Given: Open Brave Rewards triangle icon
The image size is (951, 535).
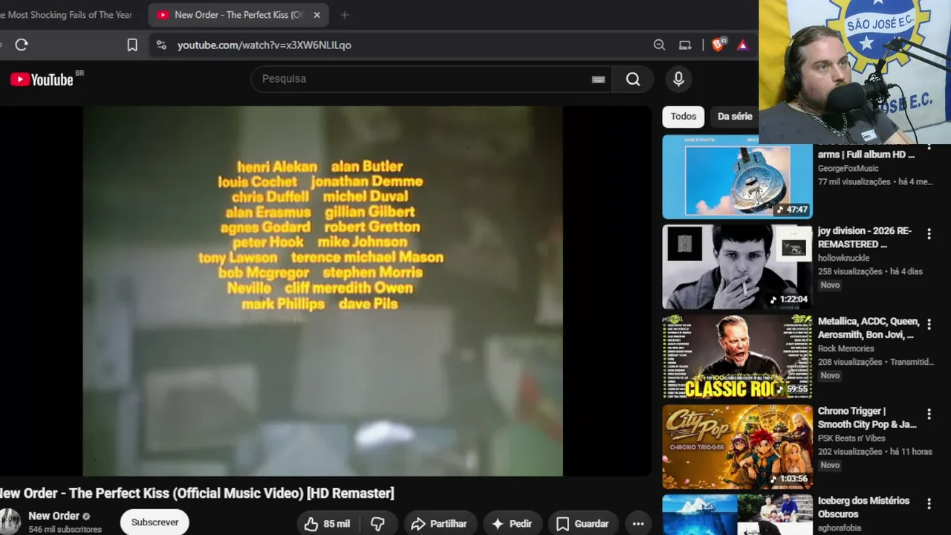Looking at the screenshot, I should (742, 45).
